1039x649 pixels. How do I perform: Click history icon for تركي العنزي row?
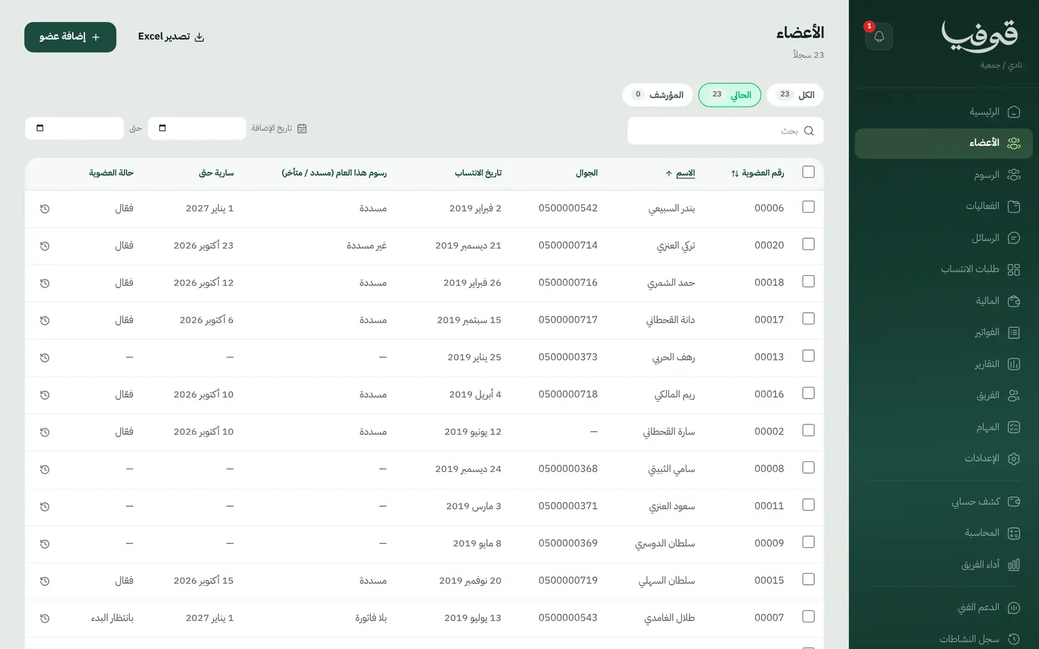[x=45, y=246]
